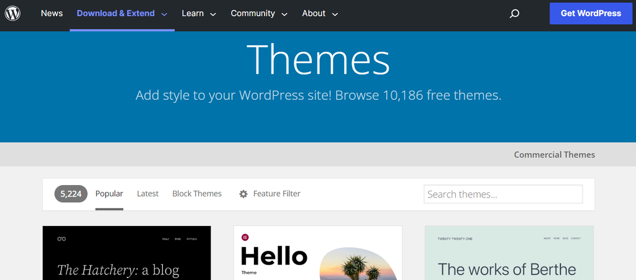The image size is (636, 280).
Task: Expand the Community dropdown menu
Action: [259, 13]
